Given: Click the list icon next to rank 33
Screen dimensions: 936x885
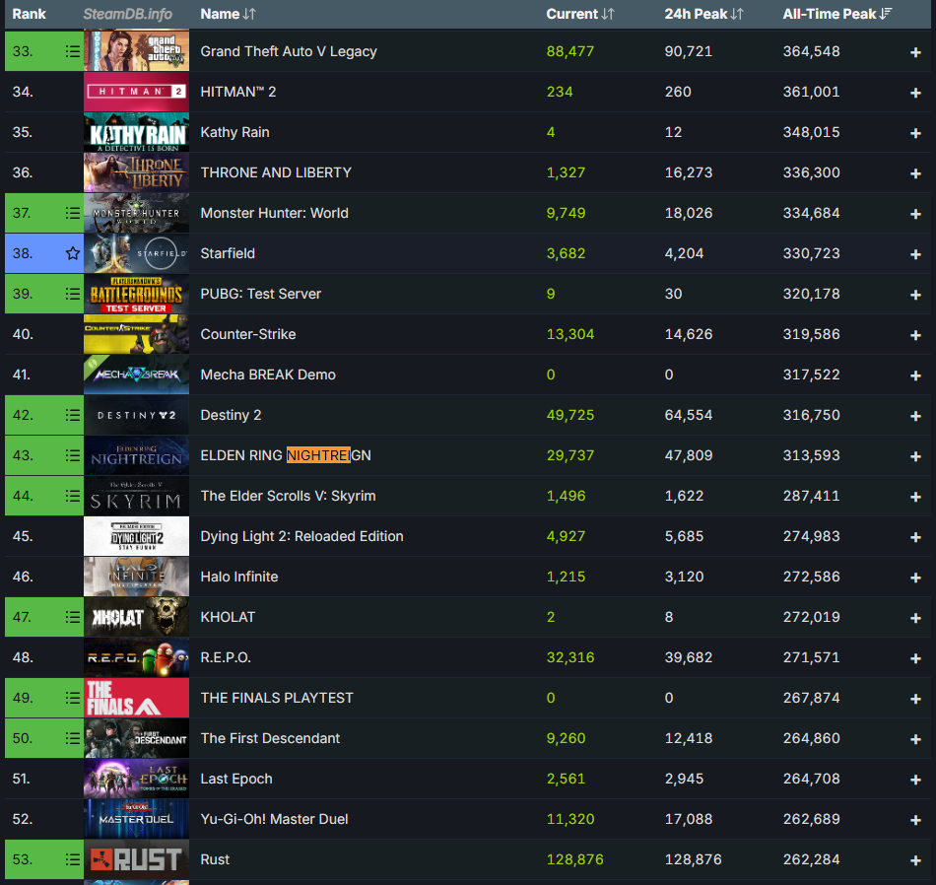Looking at the screenshot, I should (x=73, y=51).
